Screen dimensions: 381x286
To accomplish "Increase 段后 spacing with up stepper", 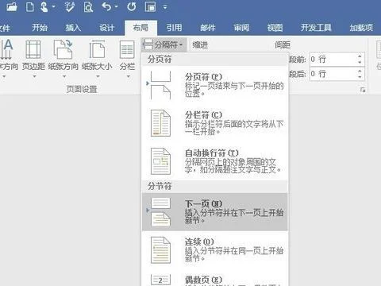I will pos(360,71).
